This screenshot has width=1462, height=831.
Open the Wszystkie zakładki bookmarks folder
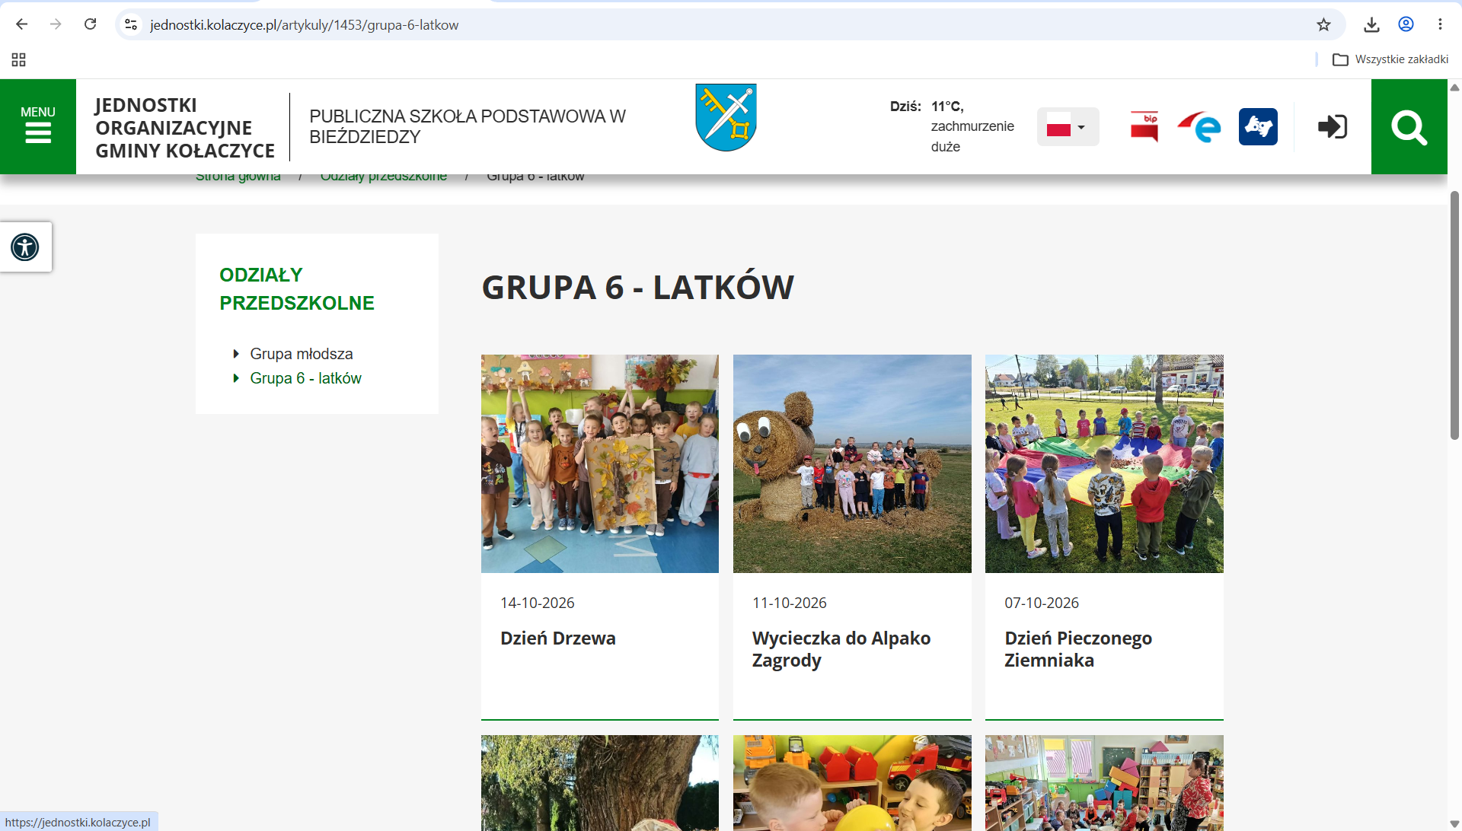click(x=1390, y=59)
